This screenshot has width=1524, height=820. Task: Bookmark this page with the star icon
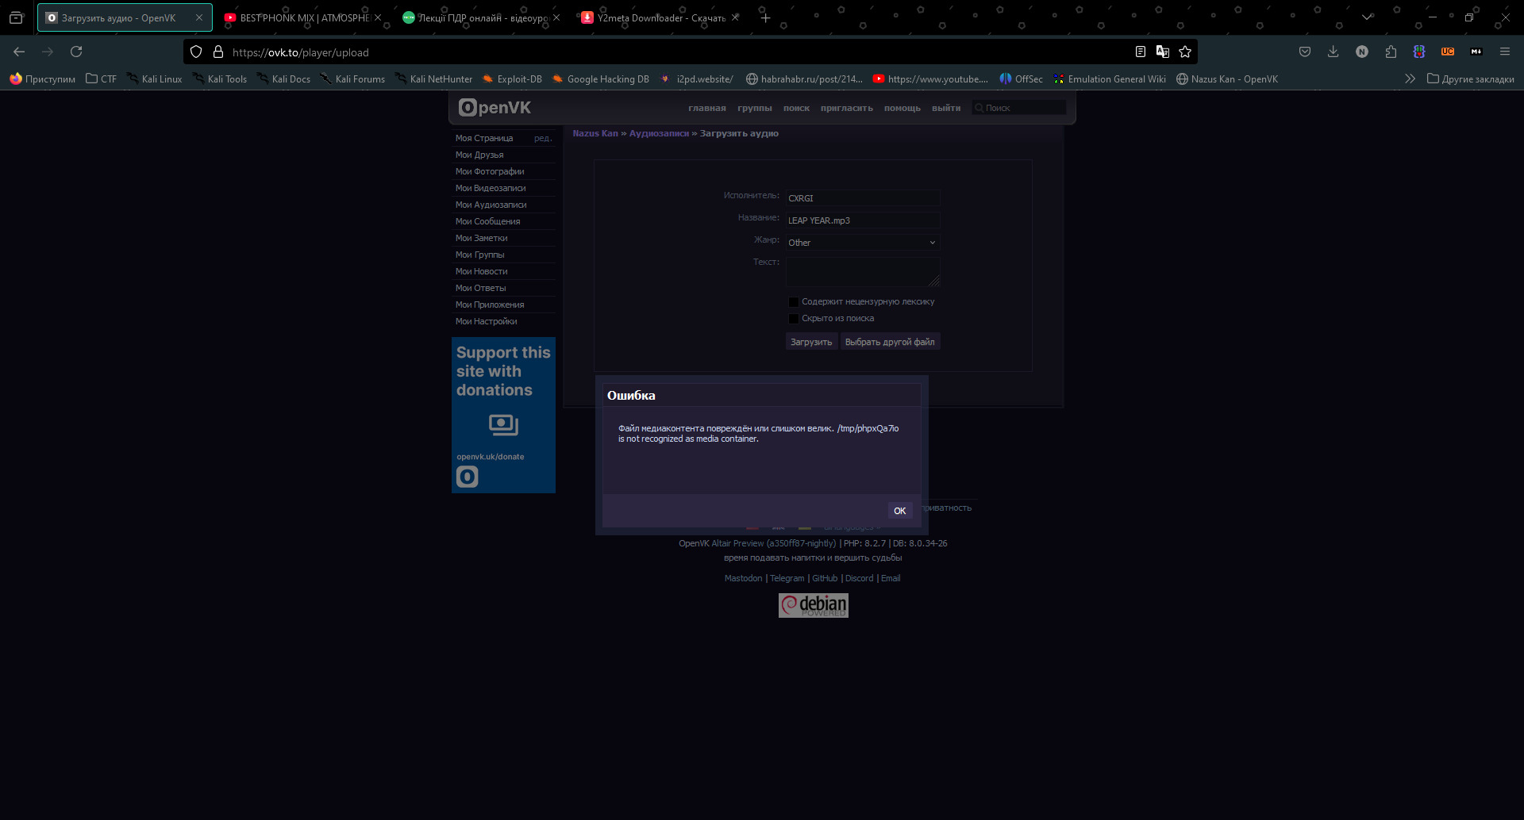pos(1185,52)
